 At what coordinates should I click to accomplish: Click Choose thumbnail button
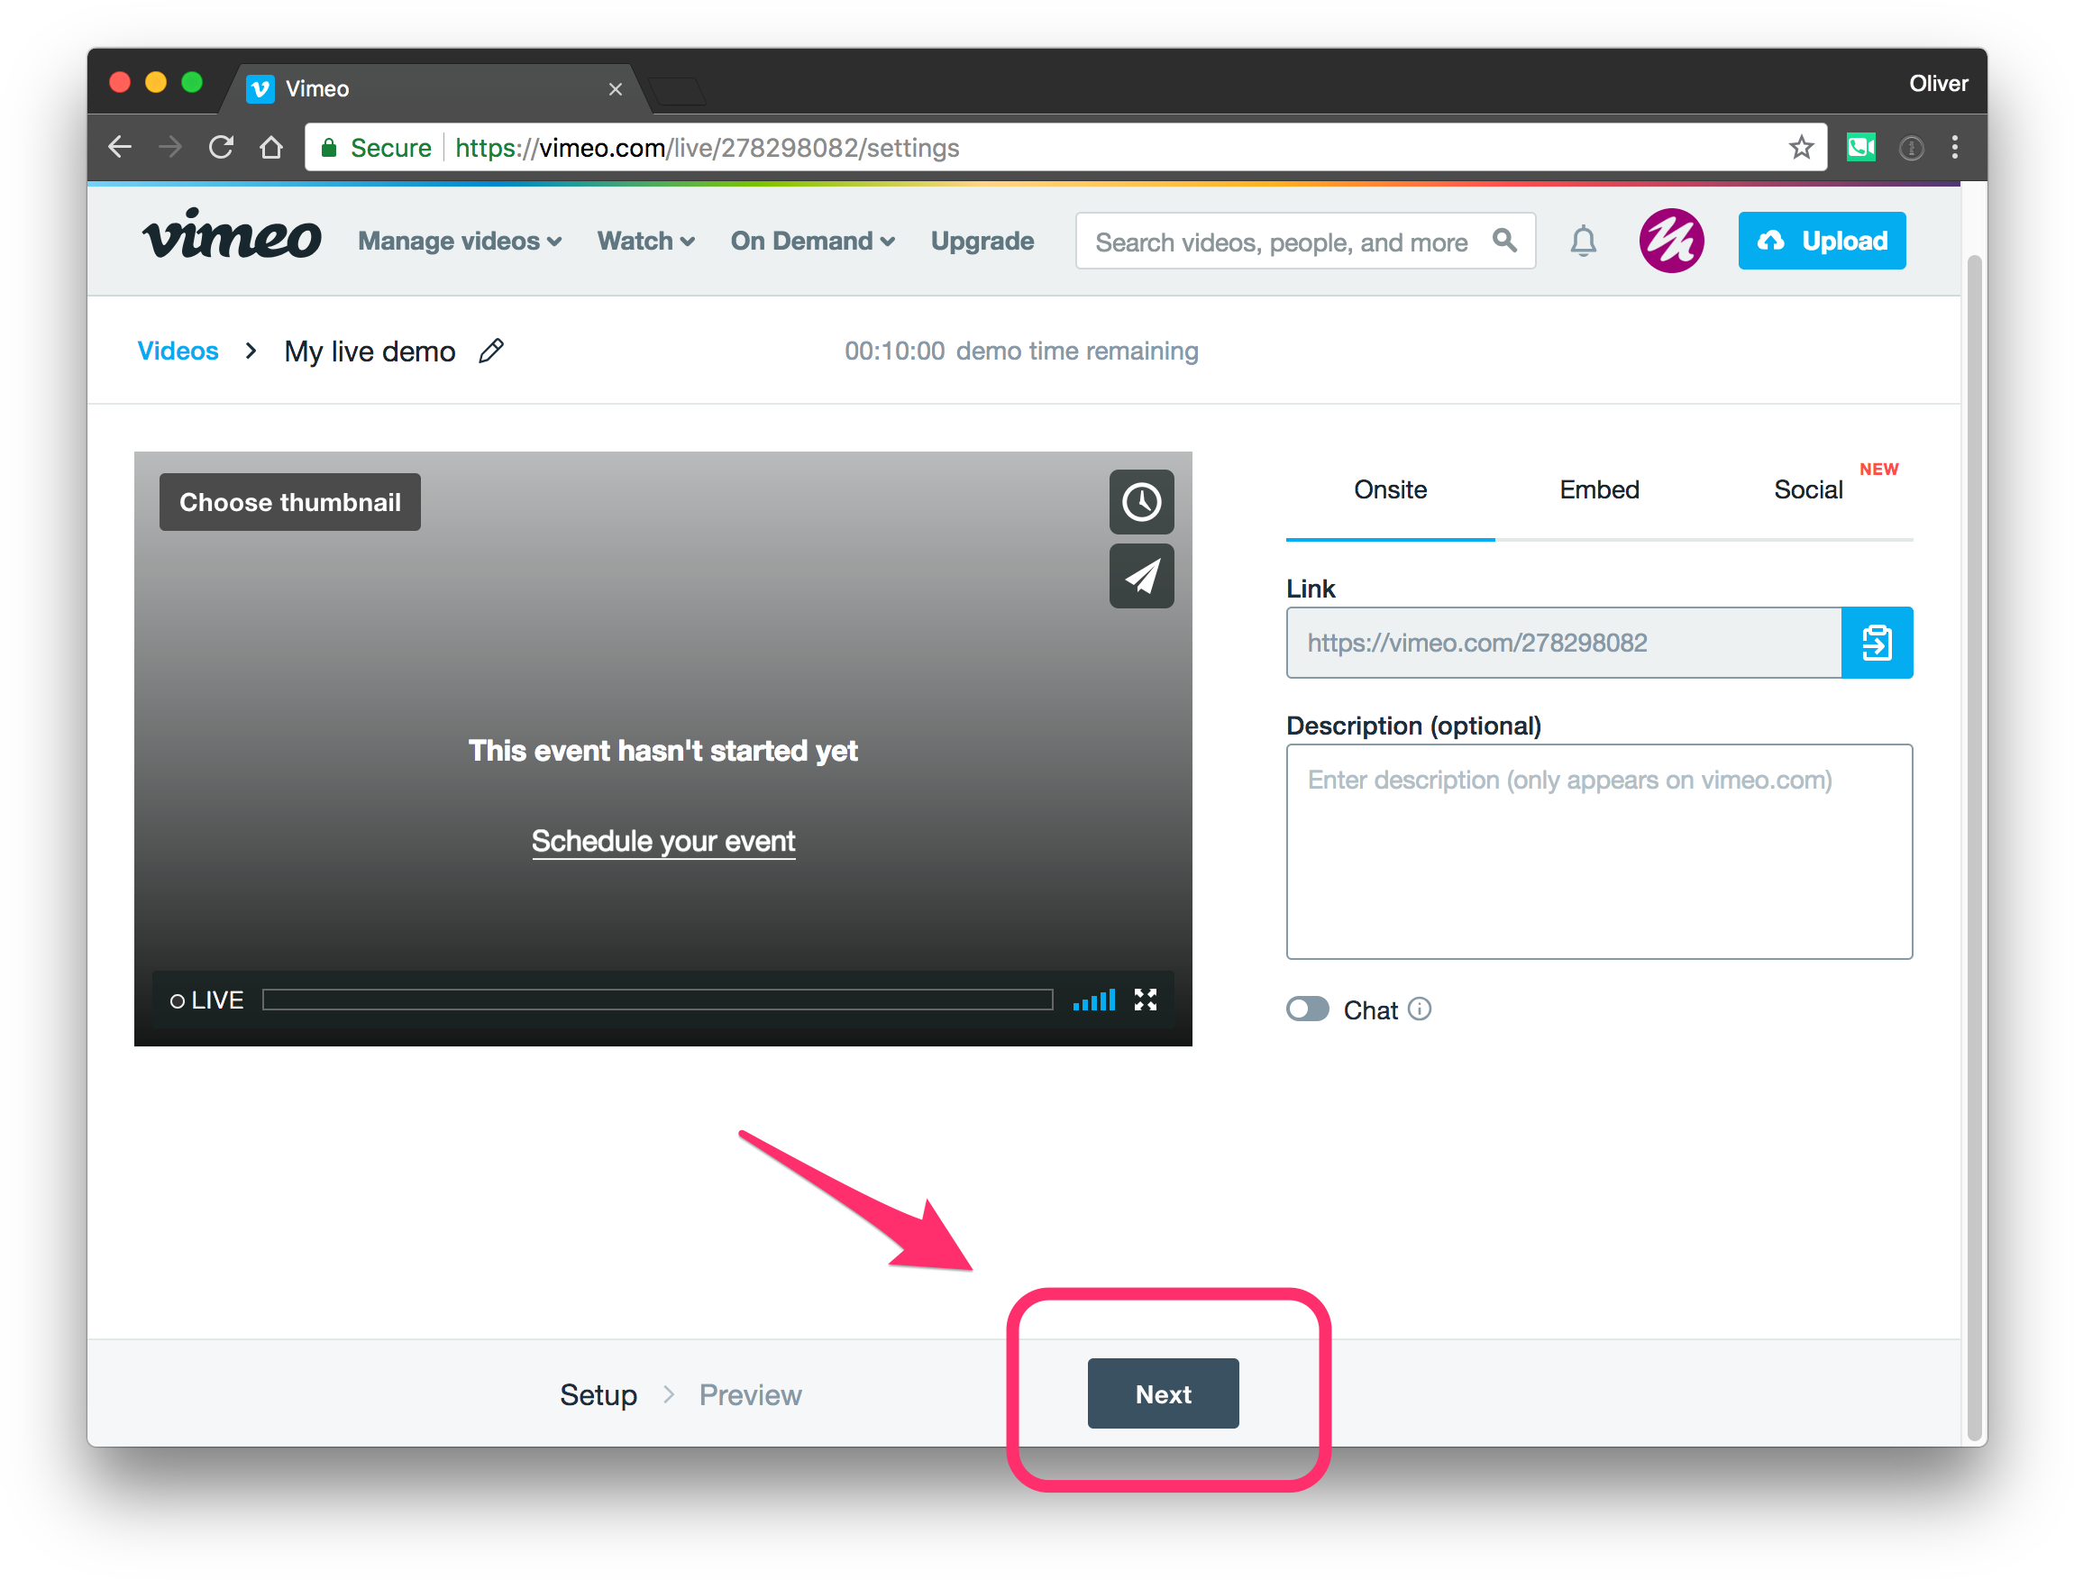tap(289, 502)
